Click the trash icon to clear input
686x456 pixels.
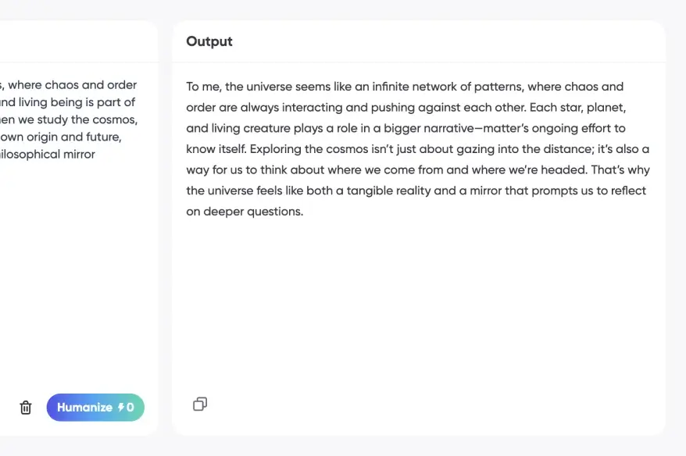(26, 408)
